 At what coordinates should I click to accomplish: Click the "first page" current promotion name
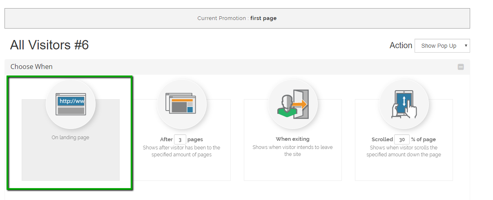point(263,18)
